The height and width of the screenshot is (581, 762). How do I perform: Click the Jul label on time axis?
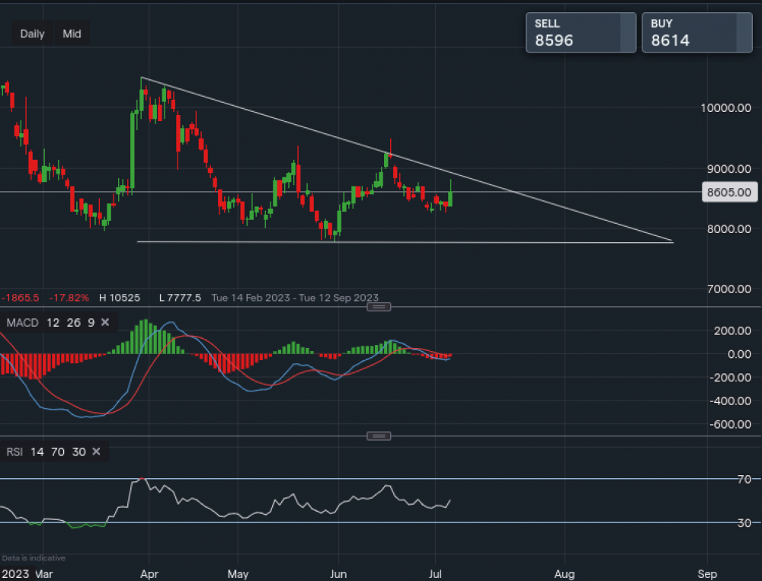[435, 573]
